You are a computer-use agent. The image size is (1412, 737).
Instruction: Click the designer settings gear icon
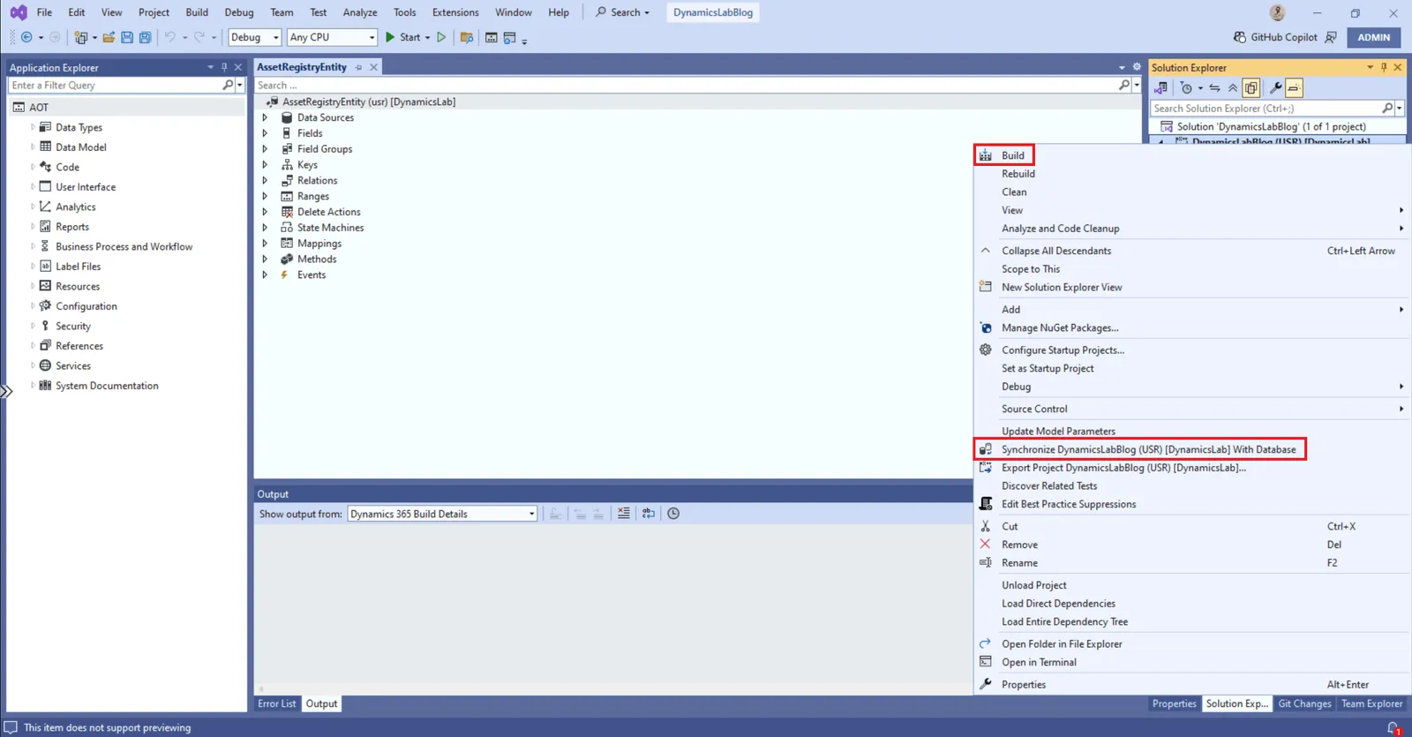pyautogui.click(x=1137, y=67)
